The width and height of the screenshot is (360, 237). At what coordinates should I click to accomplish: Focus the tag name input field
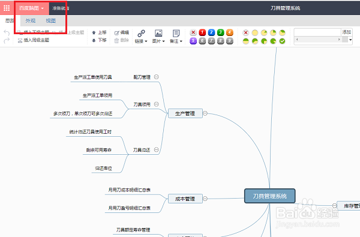[x=318, y=32]
